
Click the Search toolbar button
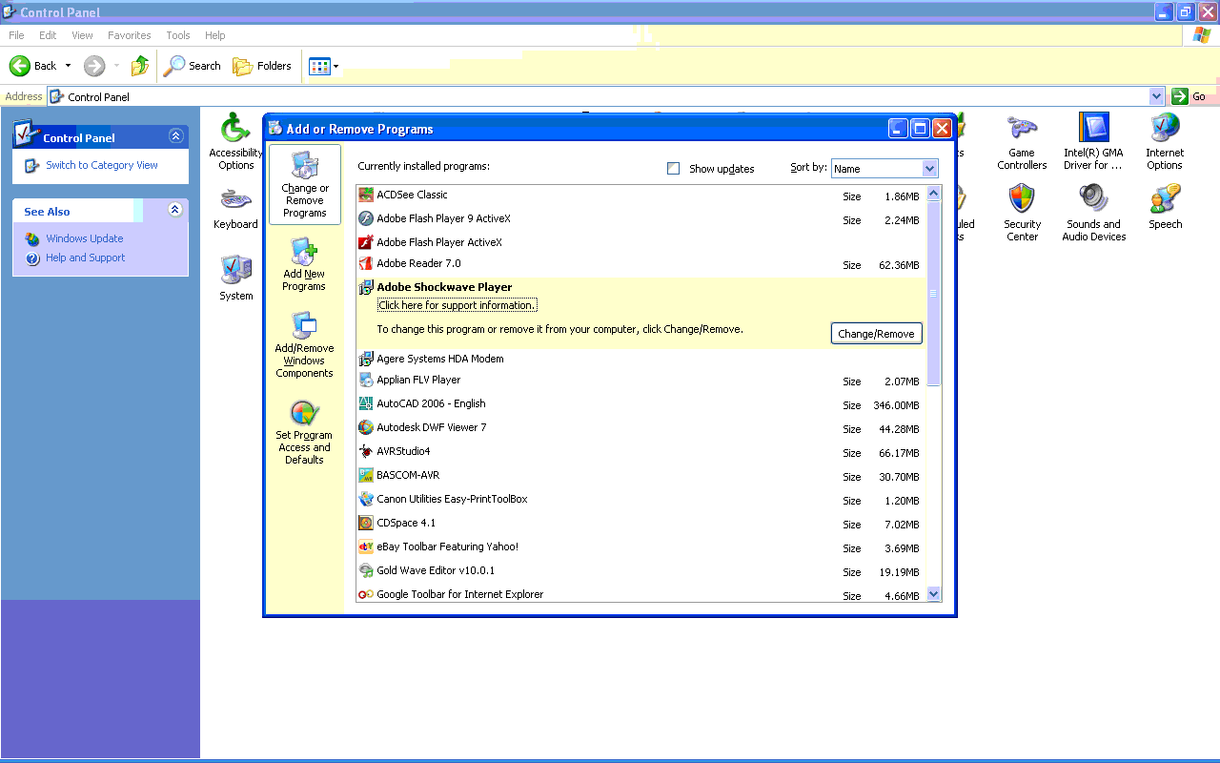tap(193, 66)
